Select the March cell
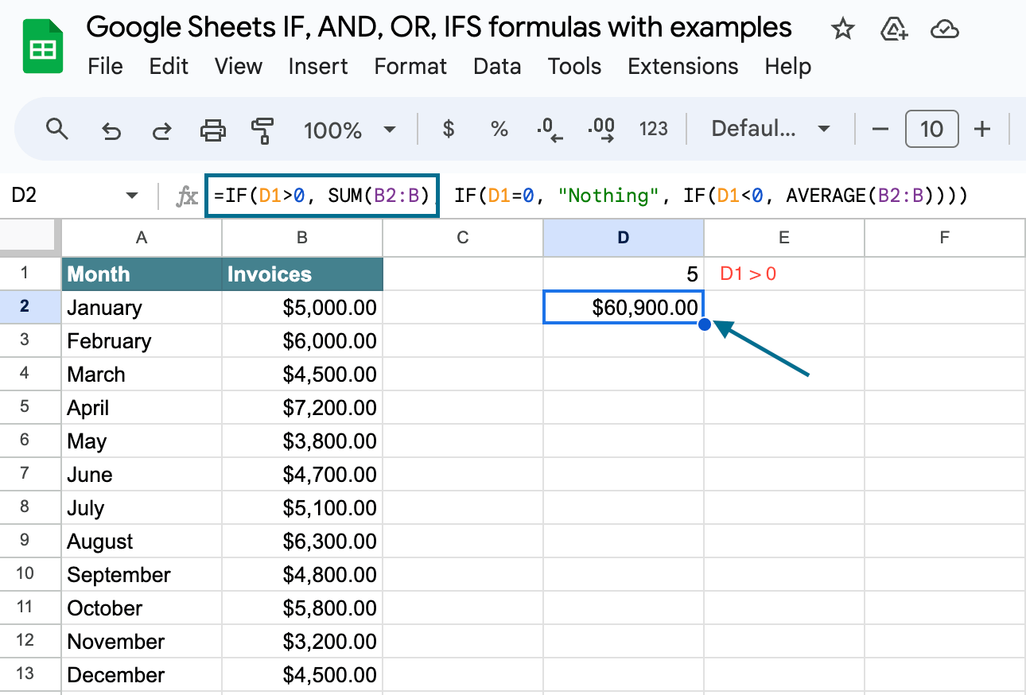The height and width of the screenshot is (695, 1026). point(142,374)
